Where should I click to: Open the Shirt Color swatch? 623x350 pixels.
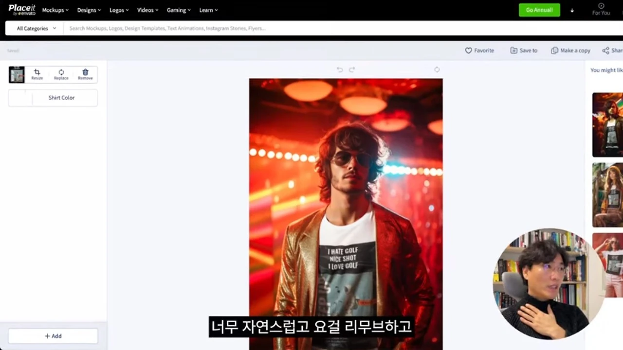pos(20,98)
